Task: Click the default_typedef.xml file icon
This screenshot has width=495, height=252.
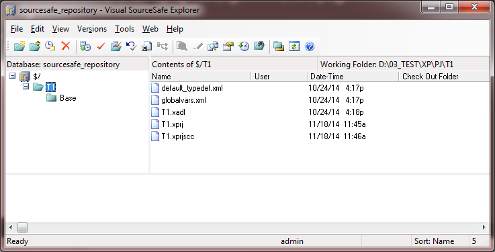Action: (155, 88)
